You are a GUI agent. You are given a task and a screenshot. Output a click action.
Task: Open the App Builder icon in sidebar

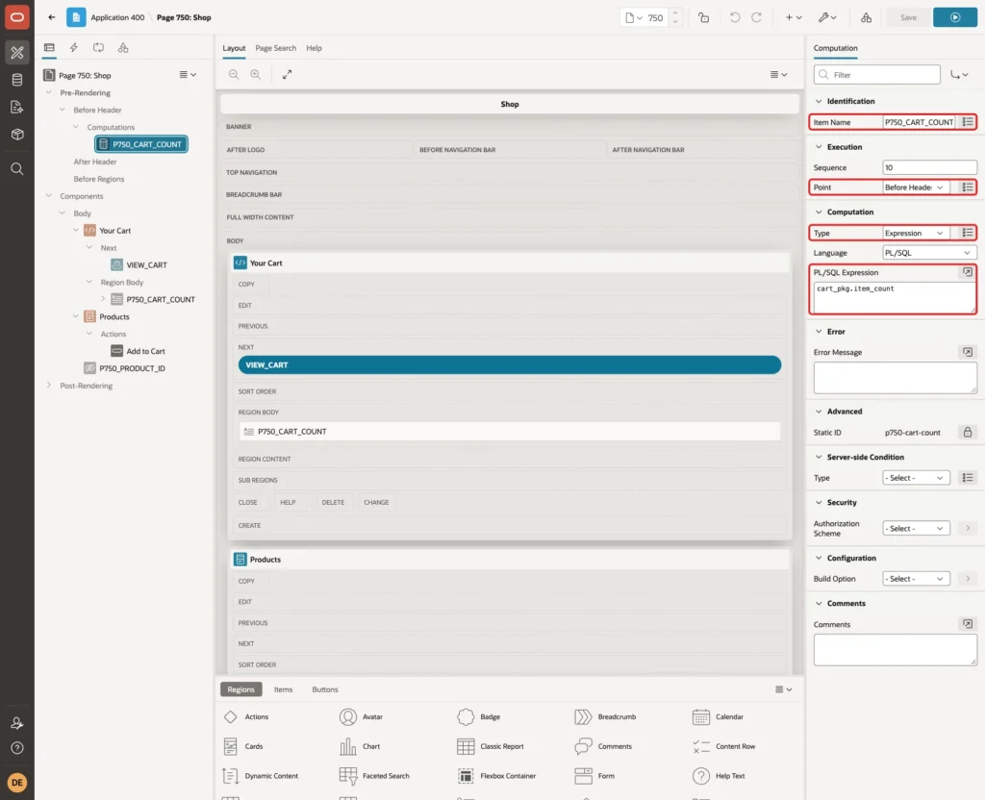(x=17, y=53)
